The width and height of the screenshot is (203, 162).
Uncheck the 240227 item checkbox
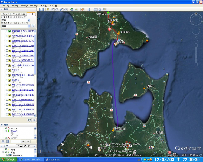tap(6, 138)
